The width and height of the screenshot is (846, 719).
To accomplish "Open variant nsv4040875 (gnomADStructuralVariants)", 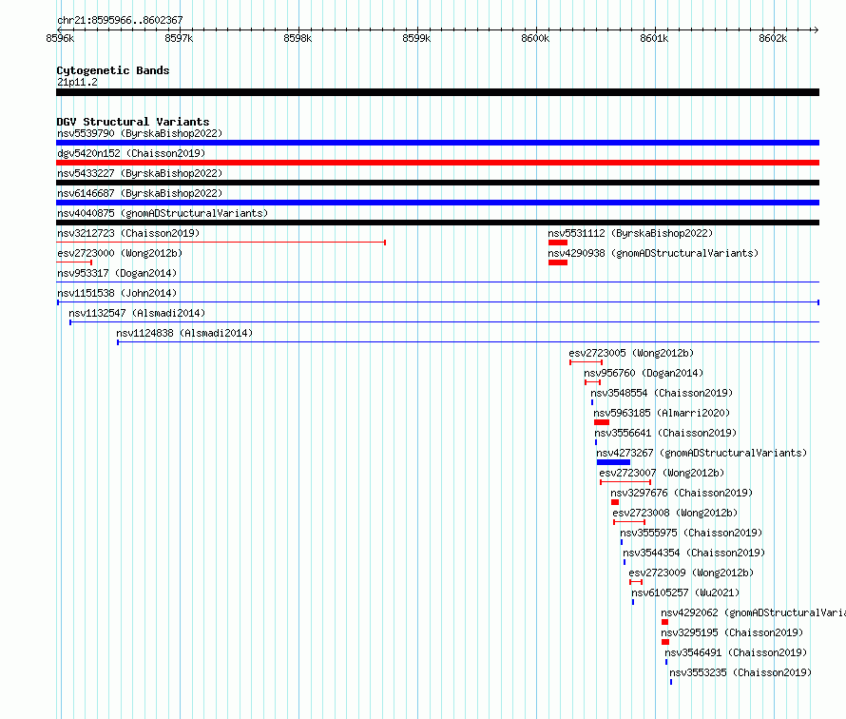I will [x=163, y=213].
